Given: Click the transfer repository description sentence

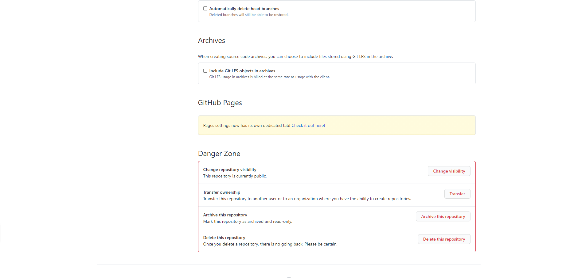Looking at the screenshot, I should (x=307, y=199).
